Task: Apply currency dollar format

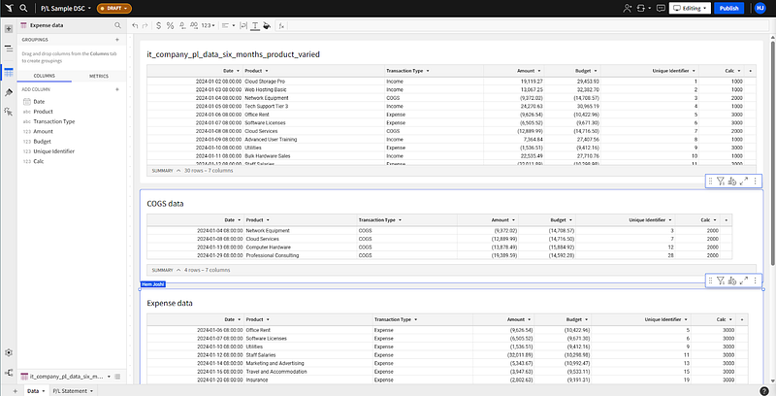Action: click(158, 26)
